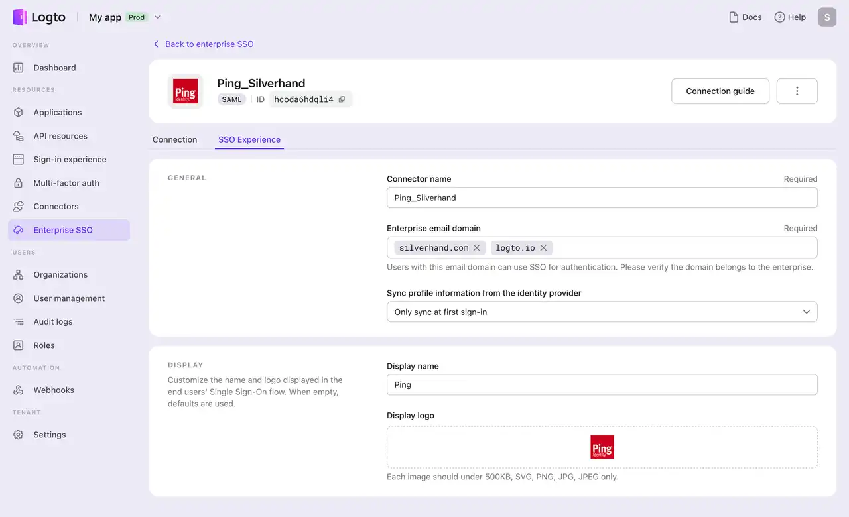Copy the connector ID hcoda6hdqli4
849x517 pixels.
(x=342, y=99)
